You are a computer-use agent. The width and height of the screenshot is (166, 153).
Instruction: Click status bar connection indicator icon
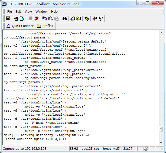point(146,149)
